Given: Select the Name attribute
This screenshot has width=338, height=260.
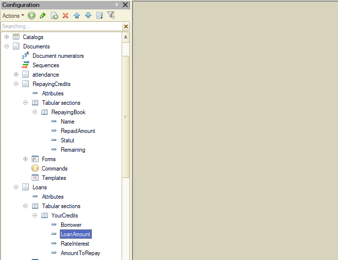Looking at the screenshot, I should click(68, 122).
